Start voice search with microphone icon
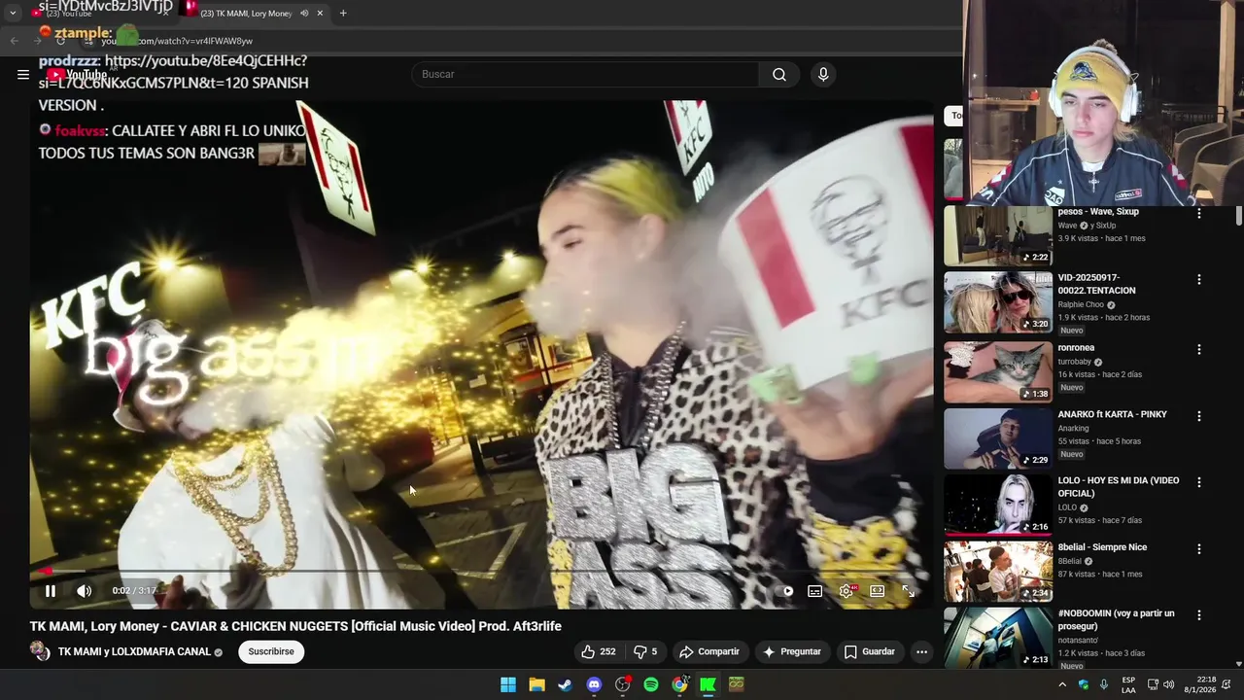The image size is (1244, 700). pos(823,74)
